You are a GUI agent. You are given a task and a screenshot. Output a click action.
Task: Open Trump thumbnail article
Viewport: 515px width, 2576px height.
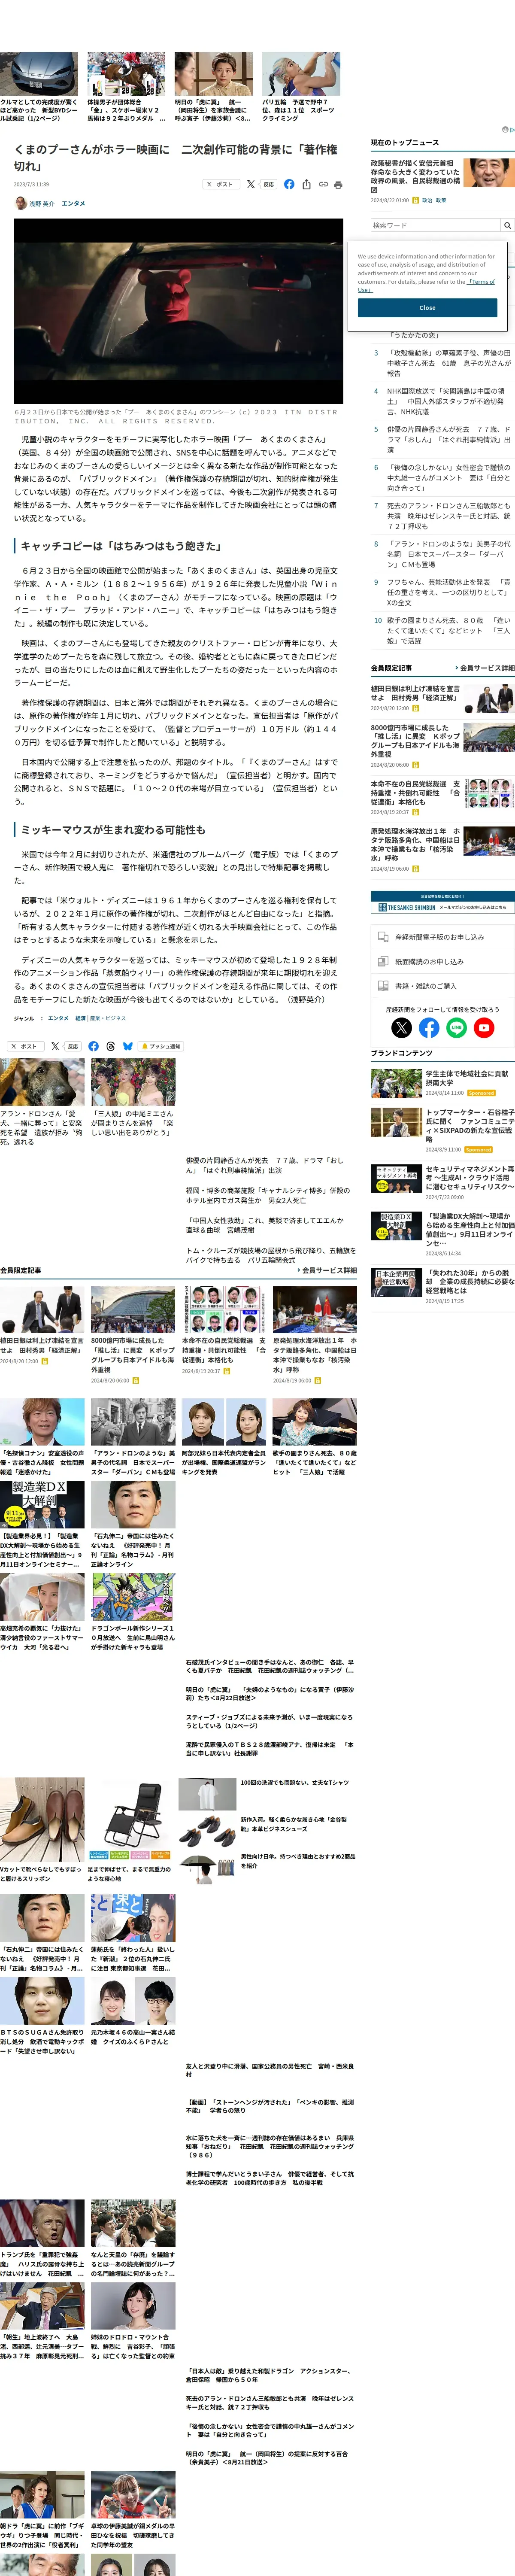pyautogui.click(x=42, y=2224)
